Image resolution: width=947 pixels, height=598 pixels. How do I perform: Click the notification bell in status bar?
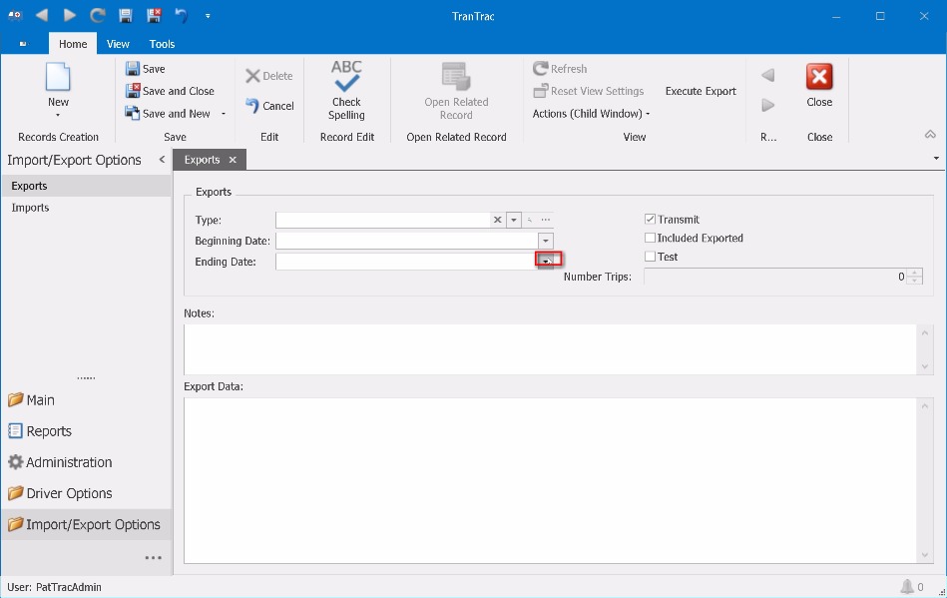906,587
